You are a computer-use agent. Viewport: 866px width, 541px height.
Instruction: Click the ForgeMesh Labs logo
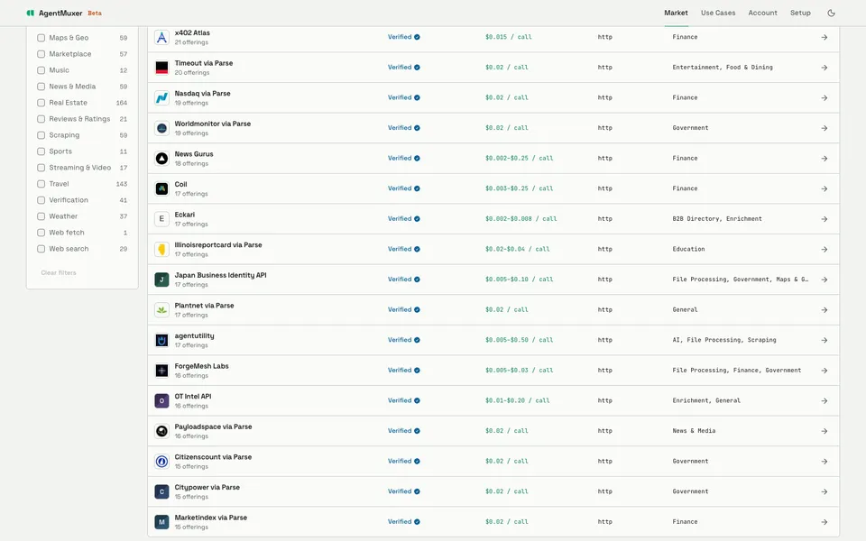161,371
